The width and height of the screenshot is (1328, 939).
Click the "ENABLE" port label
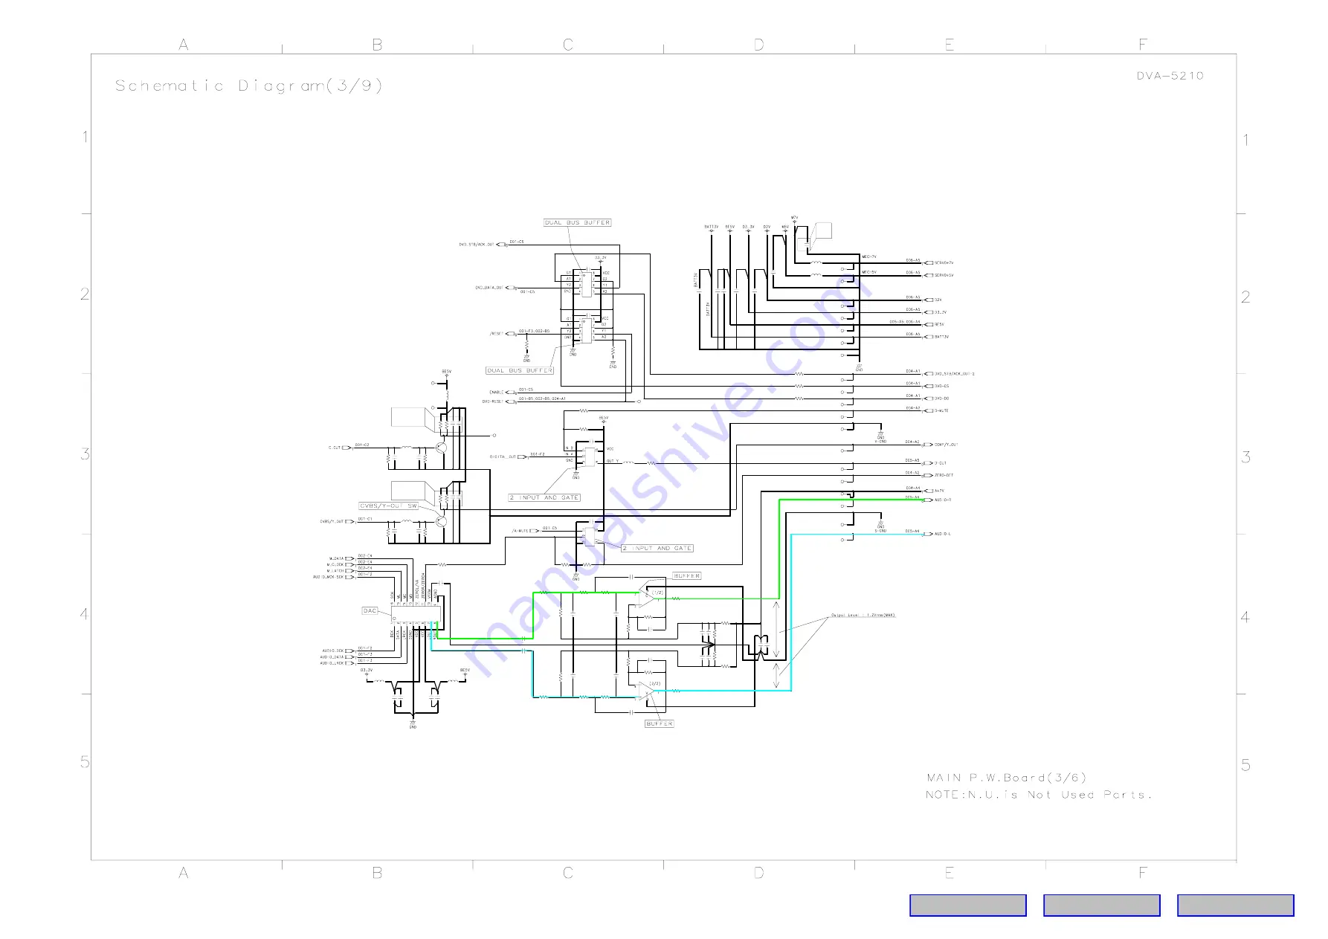(x=496, y=392)
